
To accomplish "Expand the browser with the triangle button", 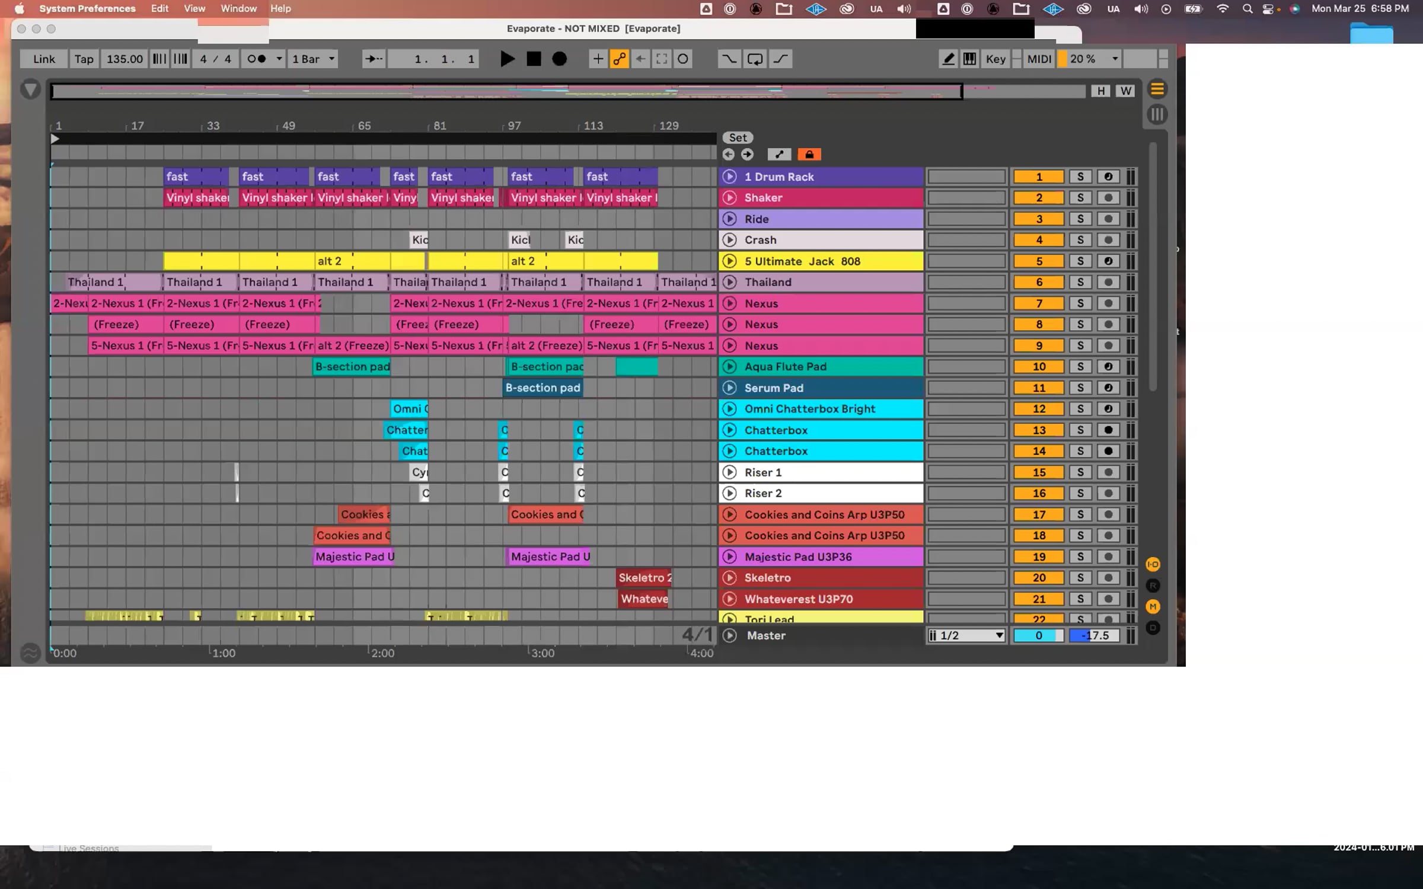I will (x=30, y=90).
